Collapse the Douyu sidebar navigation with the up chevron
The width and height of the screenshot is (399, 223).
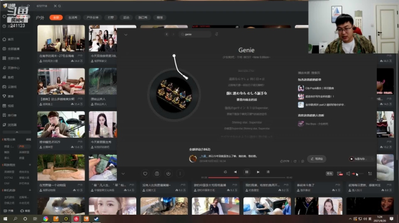(17, 132)
